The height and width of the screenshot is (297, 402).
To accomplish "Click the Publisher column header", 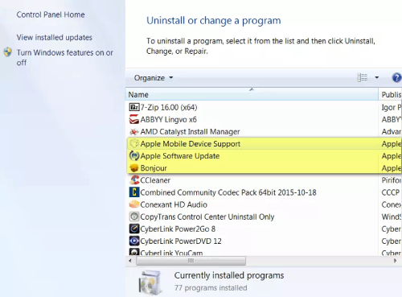I will coord(391,94).
